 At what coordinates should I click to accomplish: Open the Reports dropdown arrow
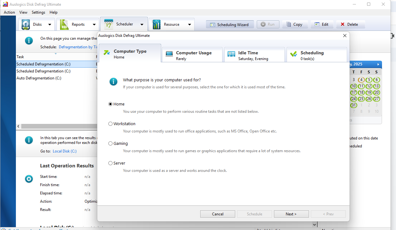click(94, 24)
